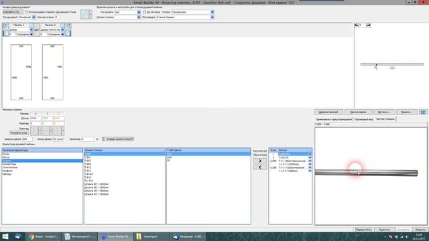Viewport: 429px width, 241px height.
Task: Open 'Тип душевой' dropdown
Action: point(34,17)
